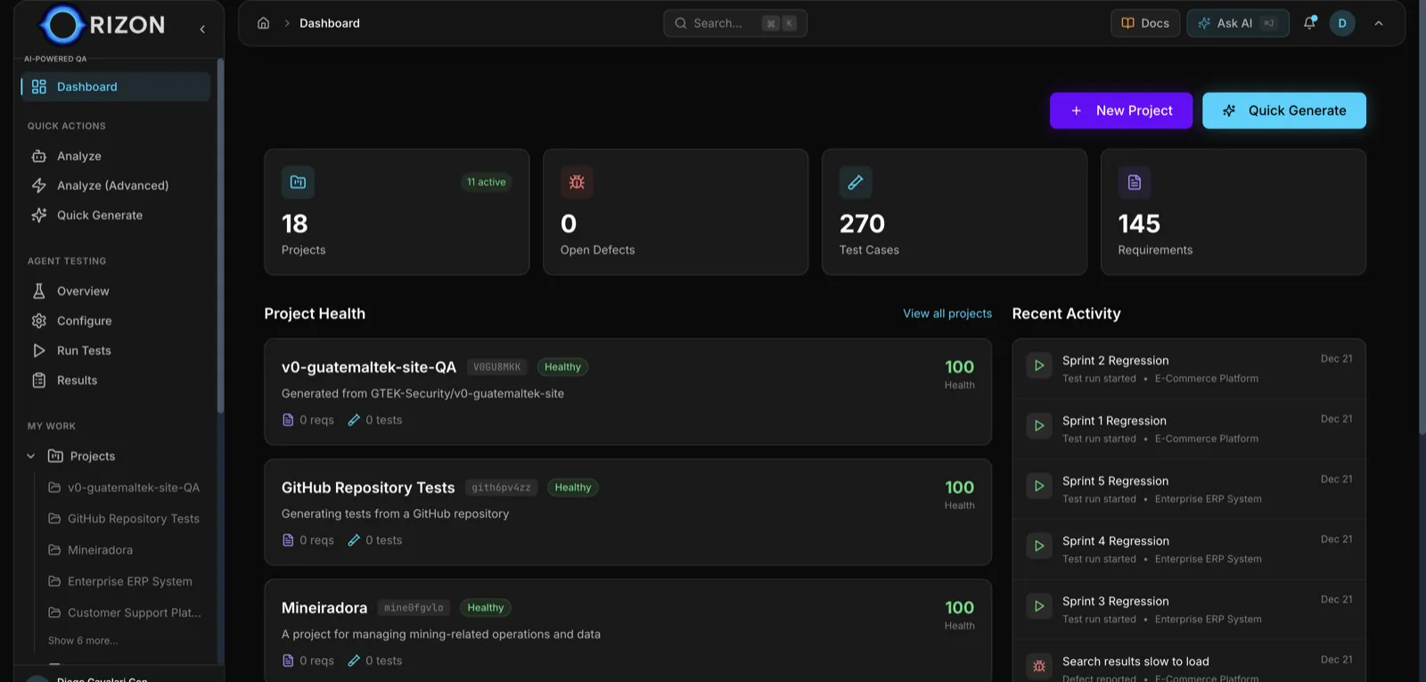Viewport: 1426px width, 682px height.
Task: Go to home via breadcrumb house icon
Action: point(263,23)
